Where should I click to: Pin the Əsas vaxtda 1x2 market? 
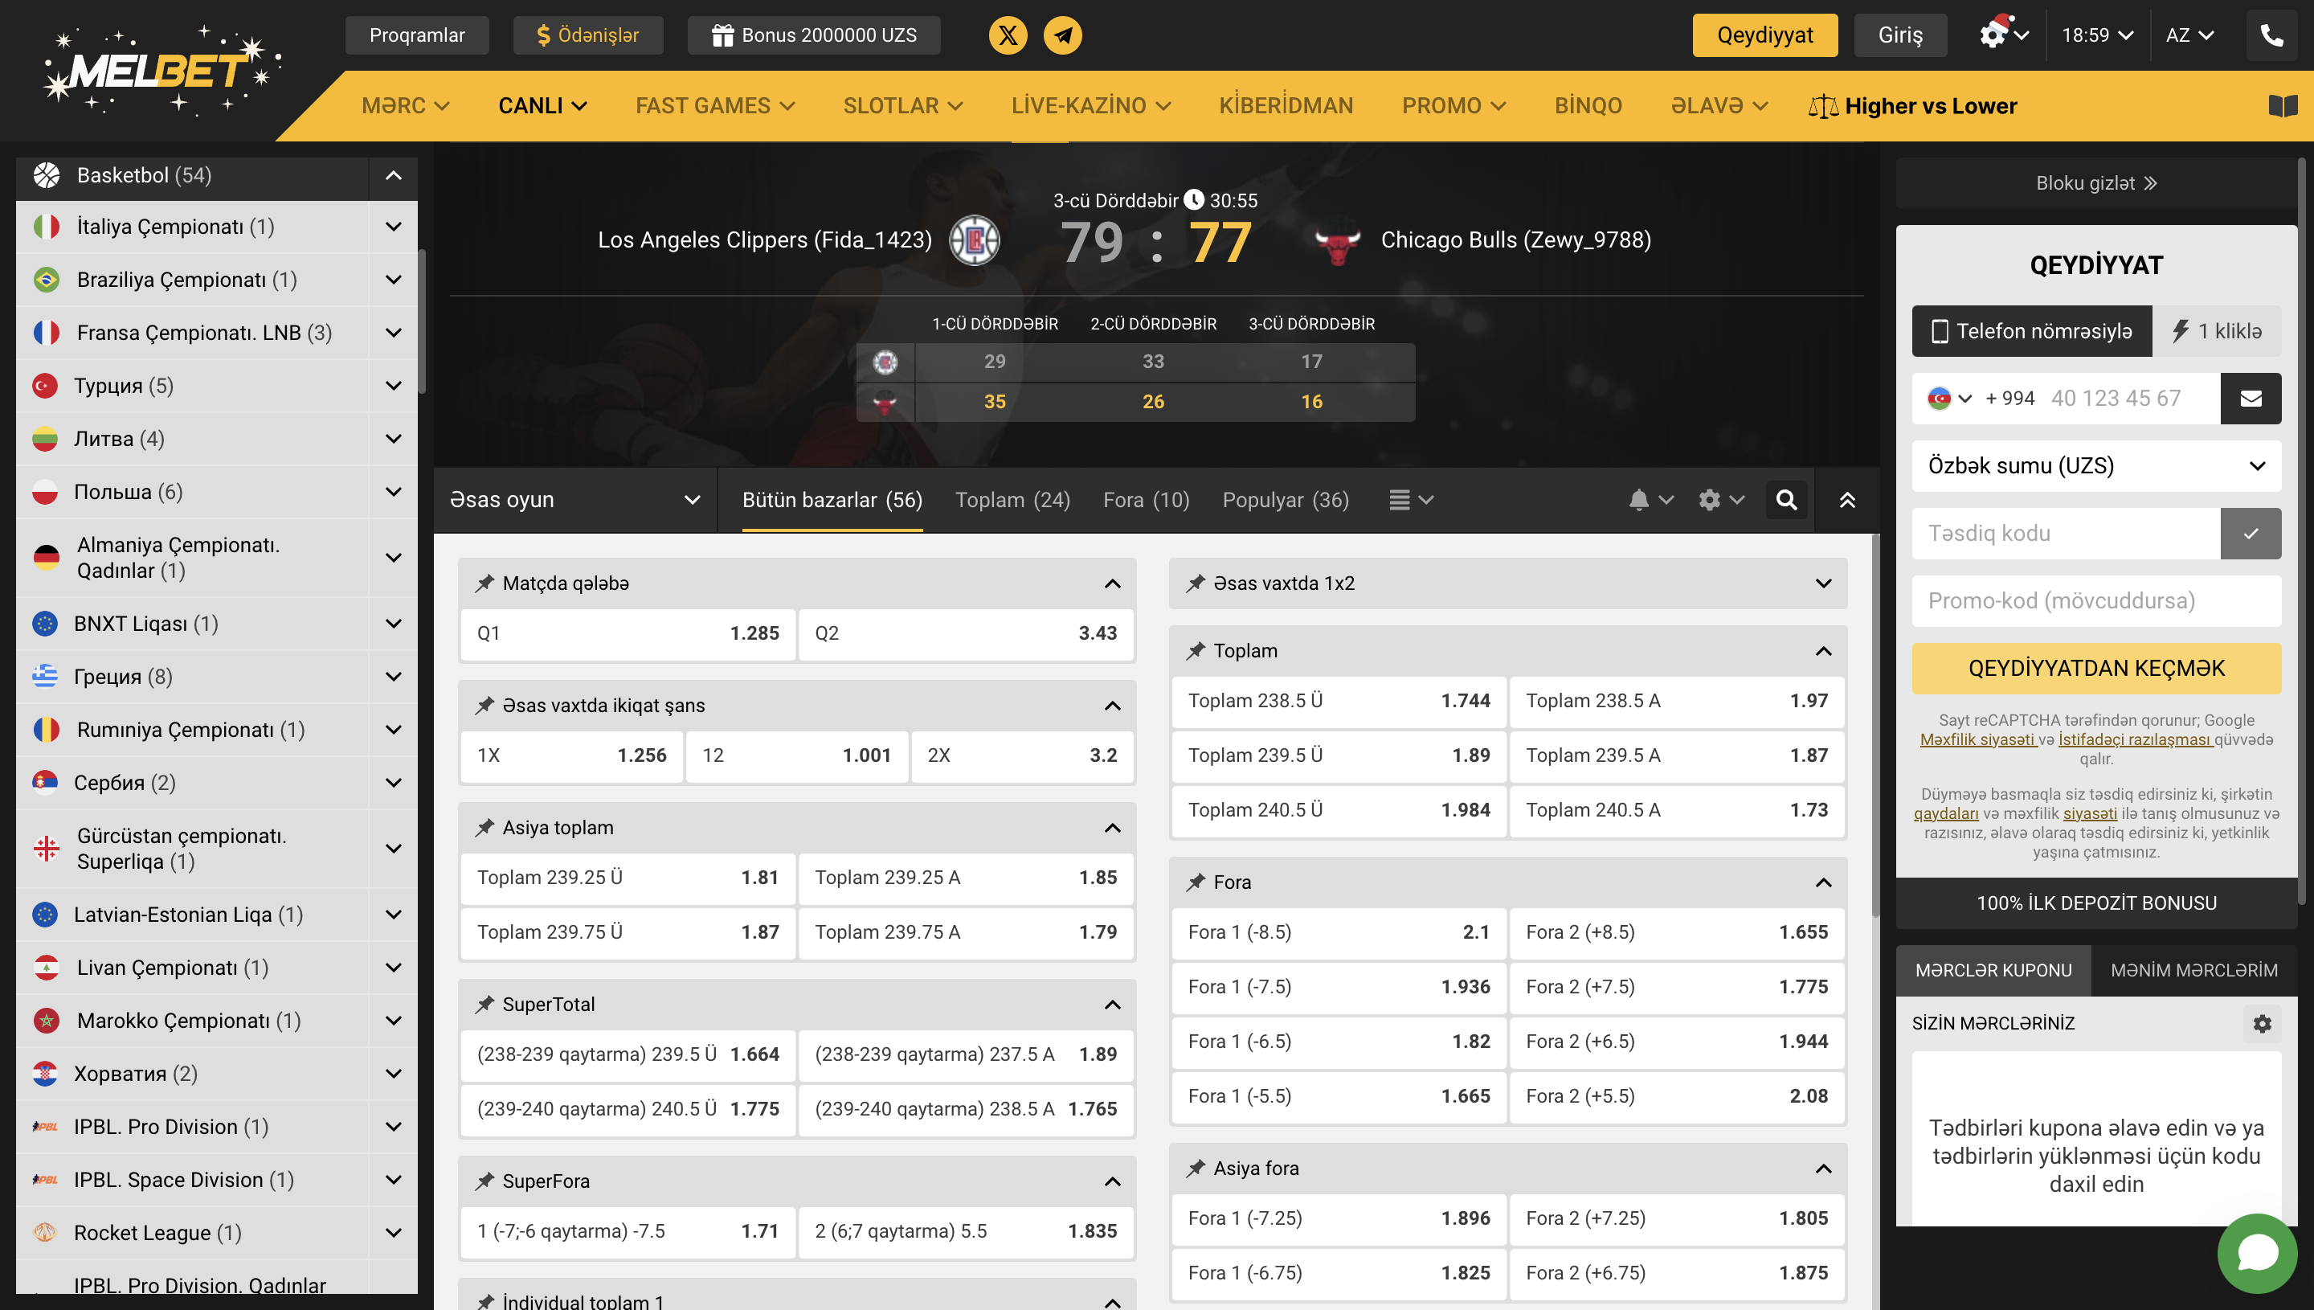tap(1196, 583)
